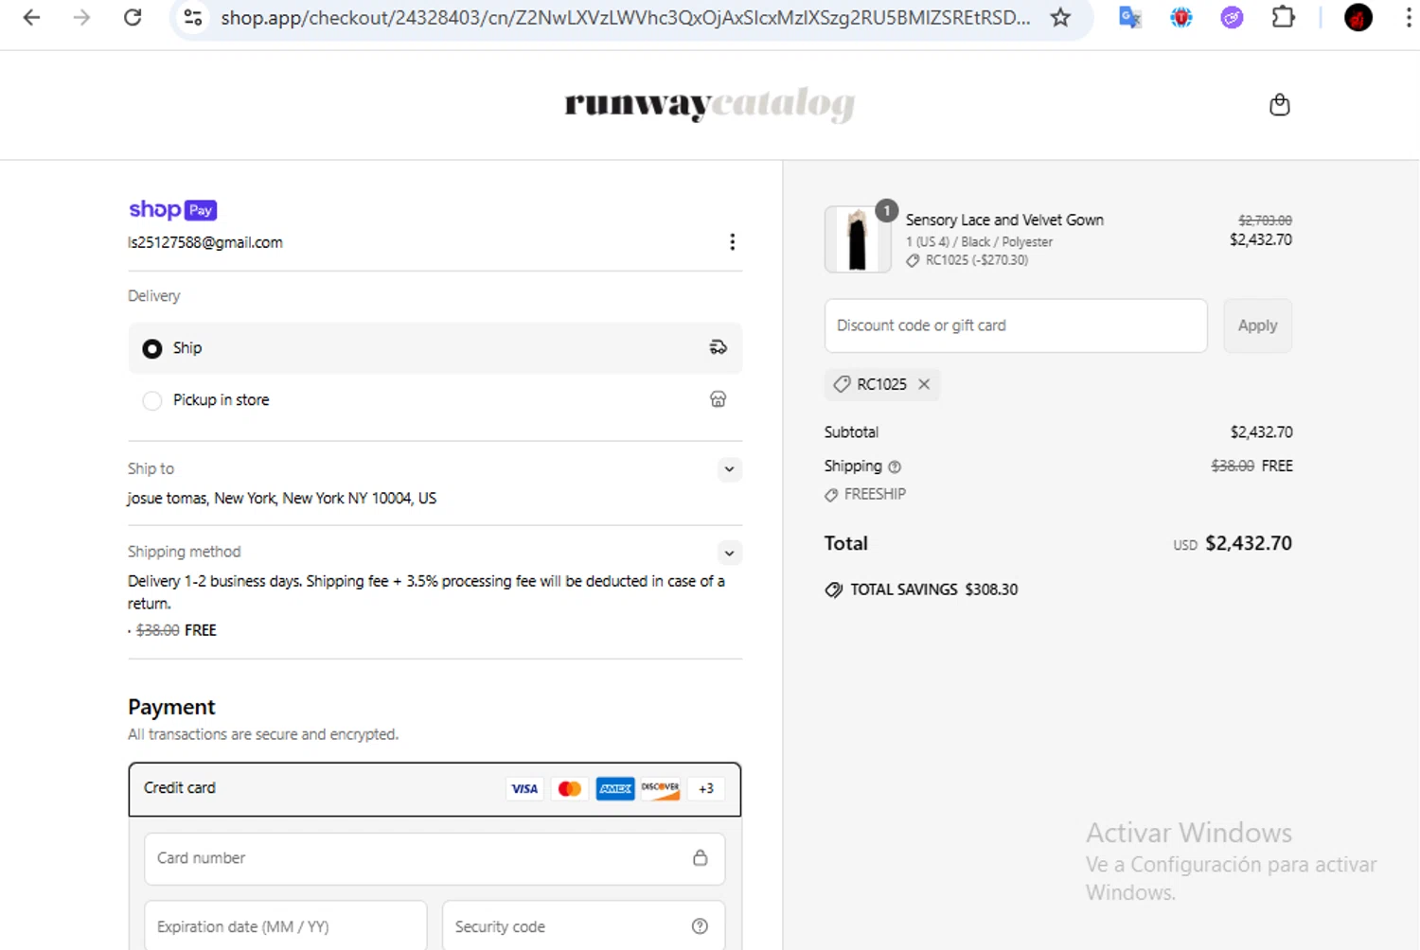Focus the Card number field
This screenshot has width=1420, height=950.
pos(435,858)
